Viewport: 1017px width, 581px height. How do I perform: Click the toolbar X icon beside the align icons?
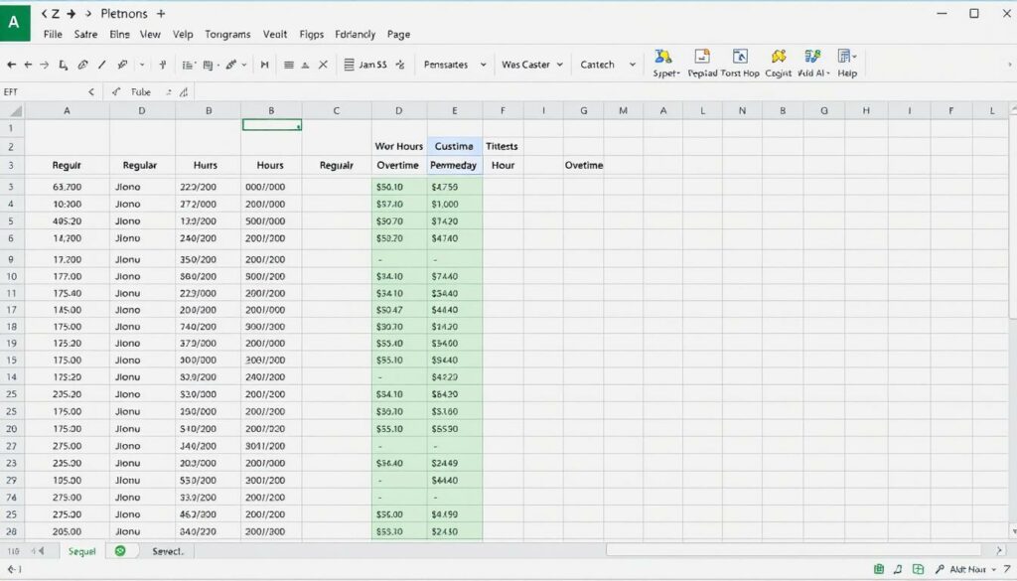coord(323,65)
